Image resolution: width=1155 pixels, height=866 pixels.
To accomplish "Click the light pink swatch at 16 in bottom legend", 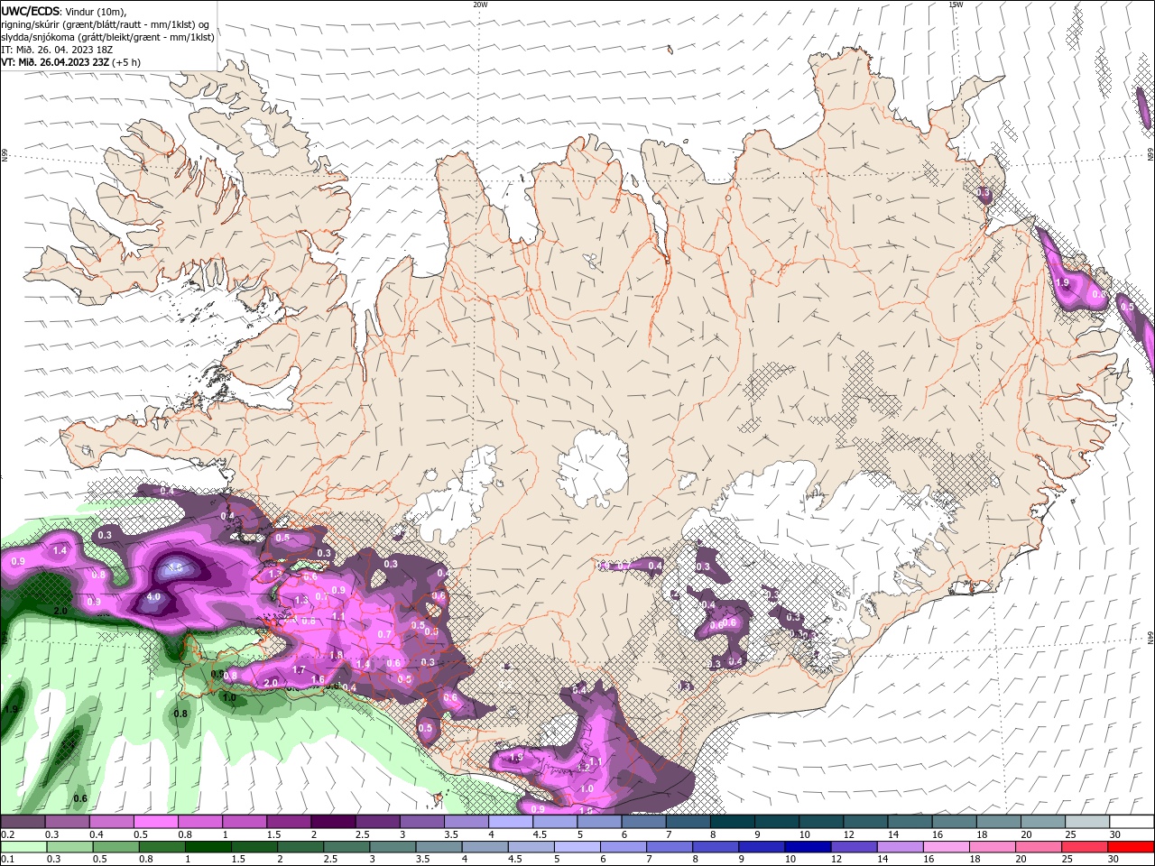I will click(x=946, y=847).
